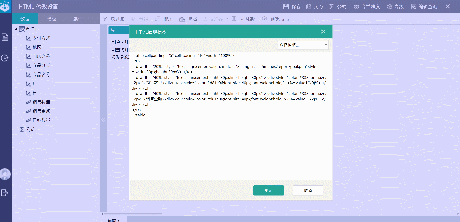Open view properties (视图属性) icon
This screenshot has height=222, width=460.
click(x=234, y=19)
